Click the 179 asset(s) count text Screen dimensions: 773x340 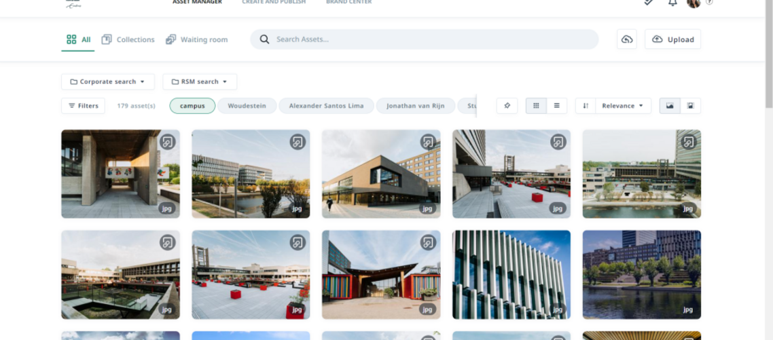click(136, 106)
